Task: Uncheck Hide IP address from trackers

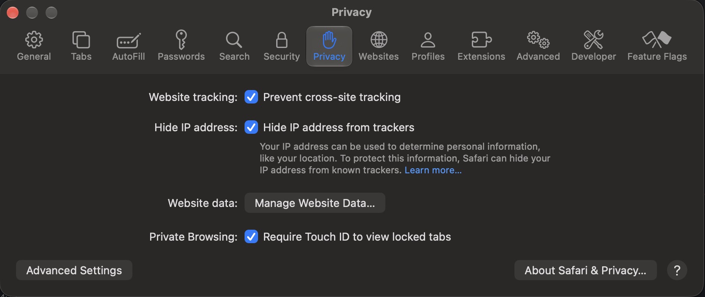Action: (251, 127)
